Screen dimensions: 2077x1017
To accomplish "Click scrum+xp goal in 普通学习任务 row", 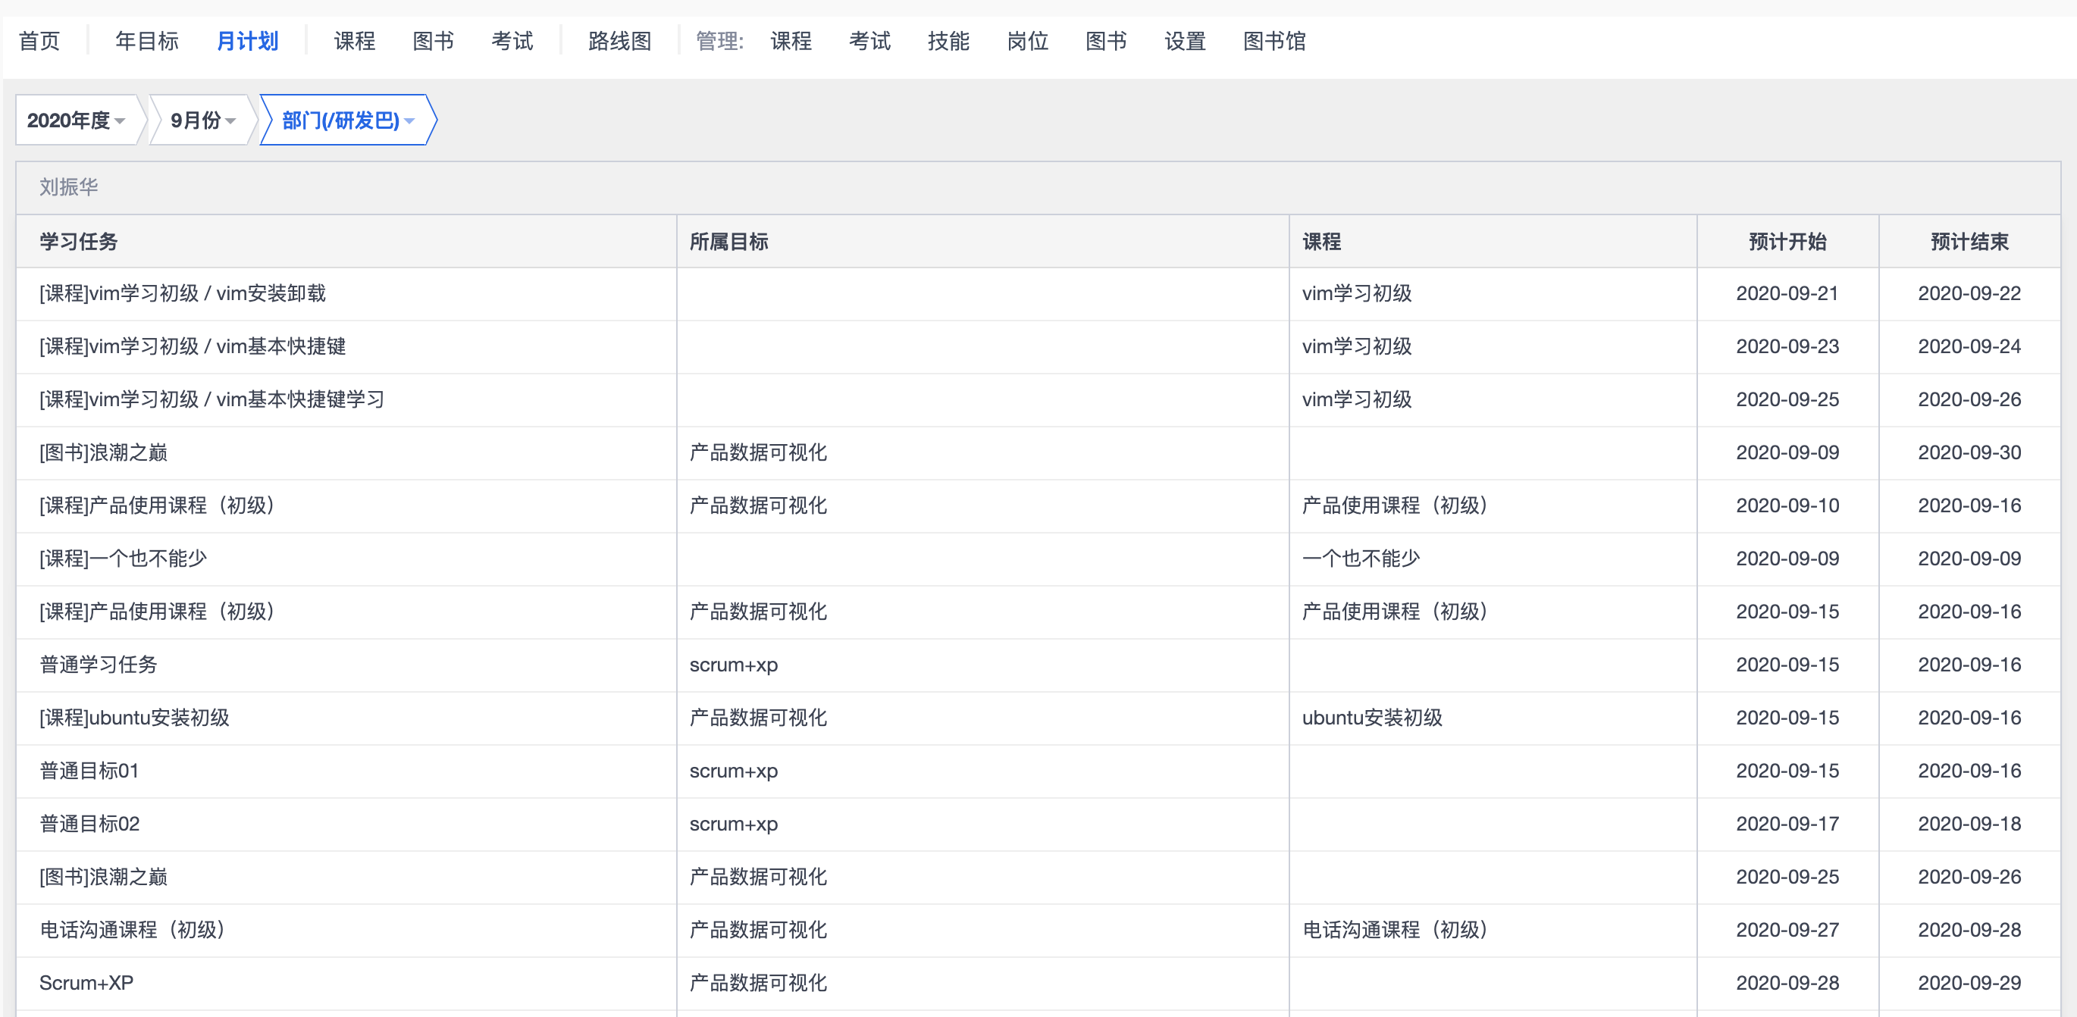I will (734, 665).
